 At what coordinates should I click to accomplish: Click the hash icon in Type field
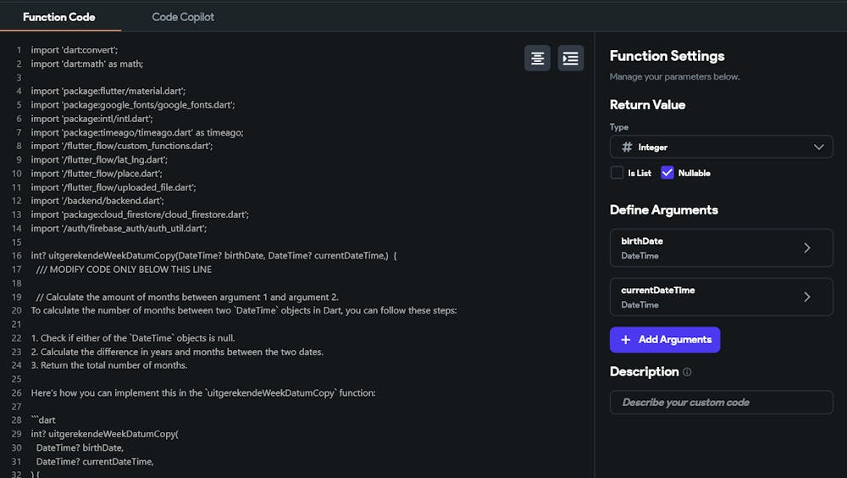627,147
